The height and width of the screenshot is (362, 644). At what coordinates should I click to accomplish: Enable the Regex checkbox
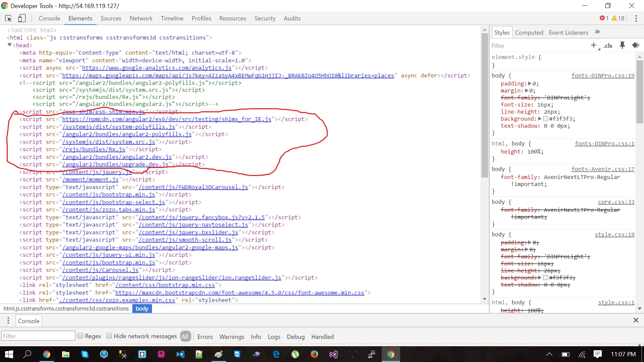[80, 336]
